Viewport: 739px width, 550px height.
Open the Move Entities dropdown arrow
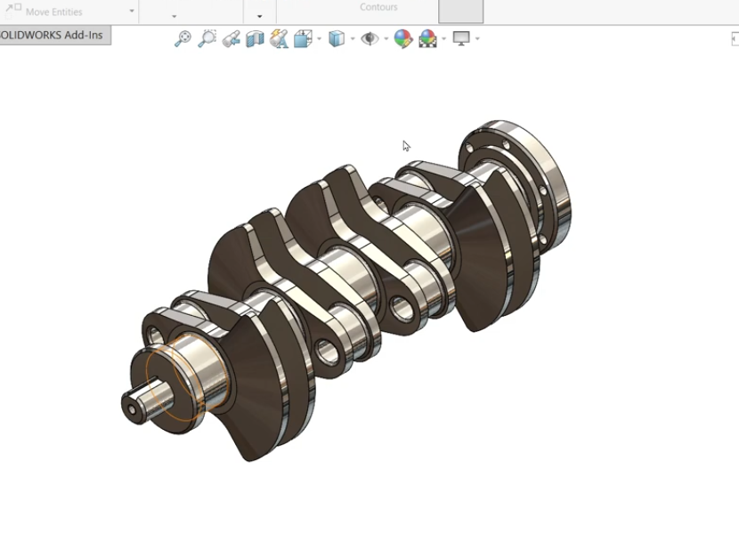tap(132, 11)
